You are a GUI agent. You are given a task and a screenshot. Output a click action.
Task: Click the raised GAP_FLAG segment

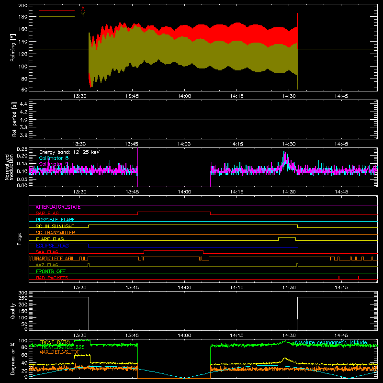point(174,212)
